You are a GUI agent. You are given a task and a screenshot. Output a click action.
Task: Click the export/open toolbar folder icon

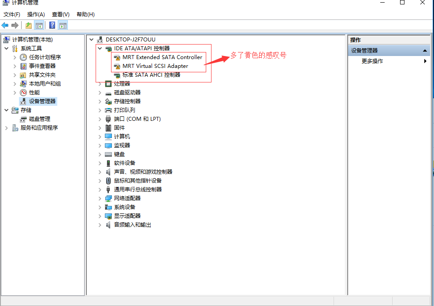click(29, 25)
